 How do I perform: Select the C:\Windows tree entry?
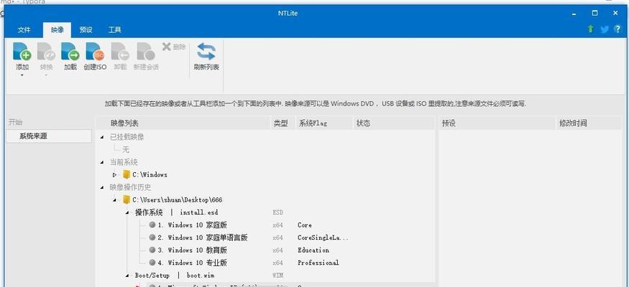click(150, 174)
